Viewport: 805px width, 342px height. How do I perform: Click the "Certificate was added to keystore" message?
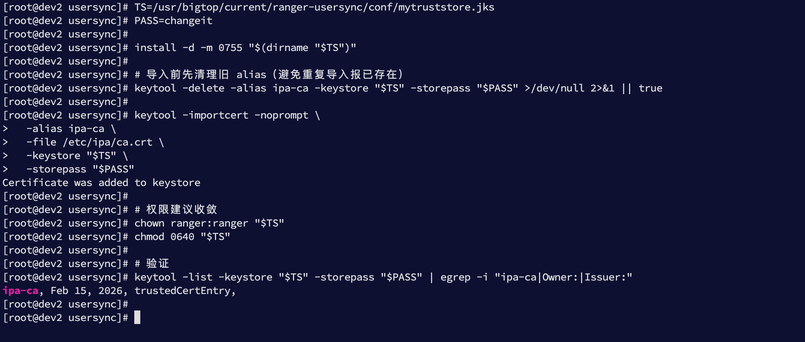[101, 183]
